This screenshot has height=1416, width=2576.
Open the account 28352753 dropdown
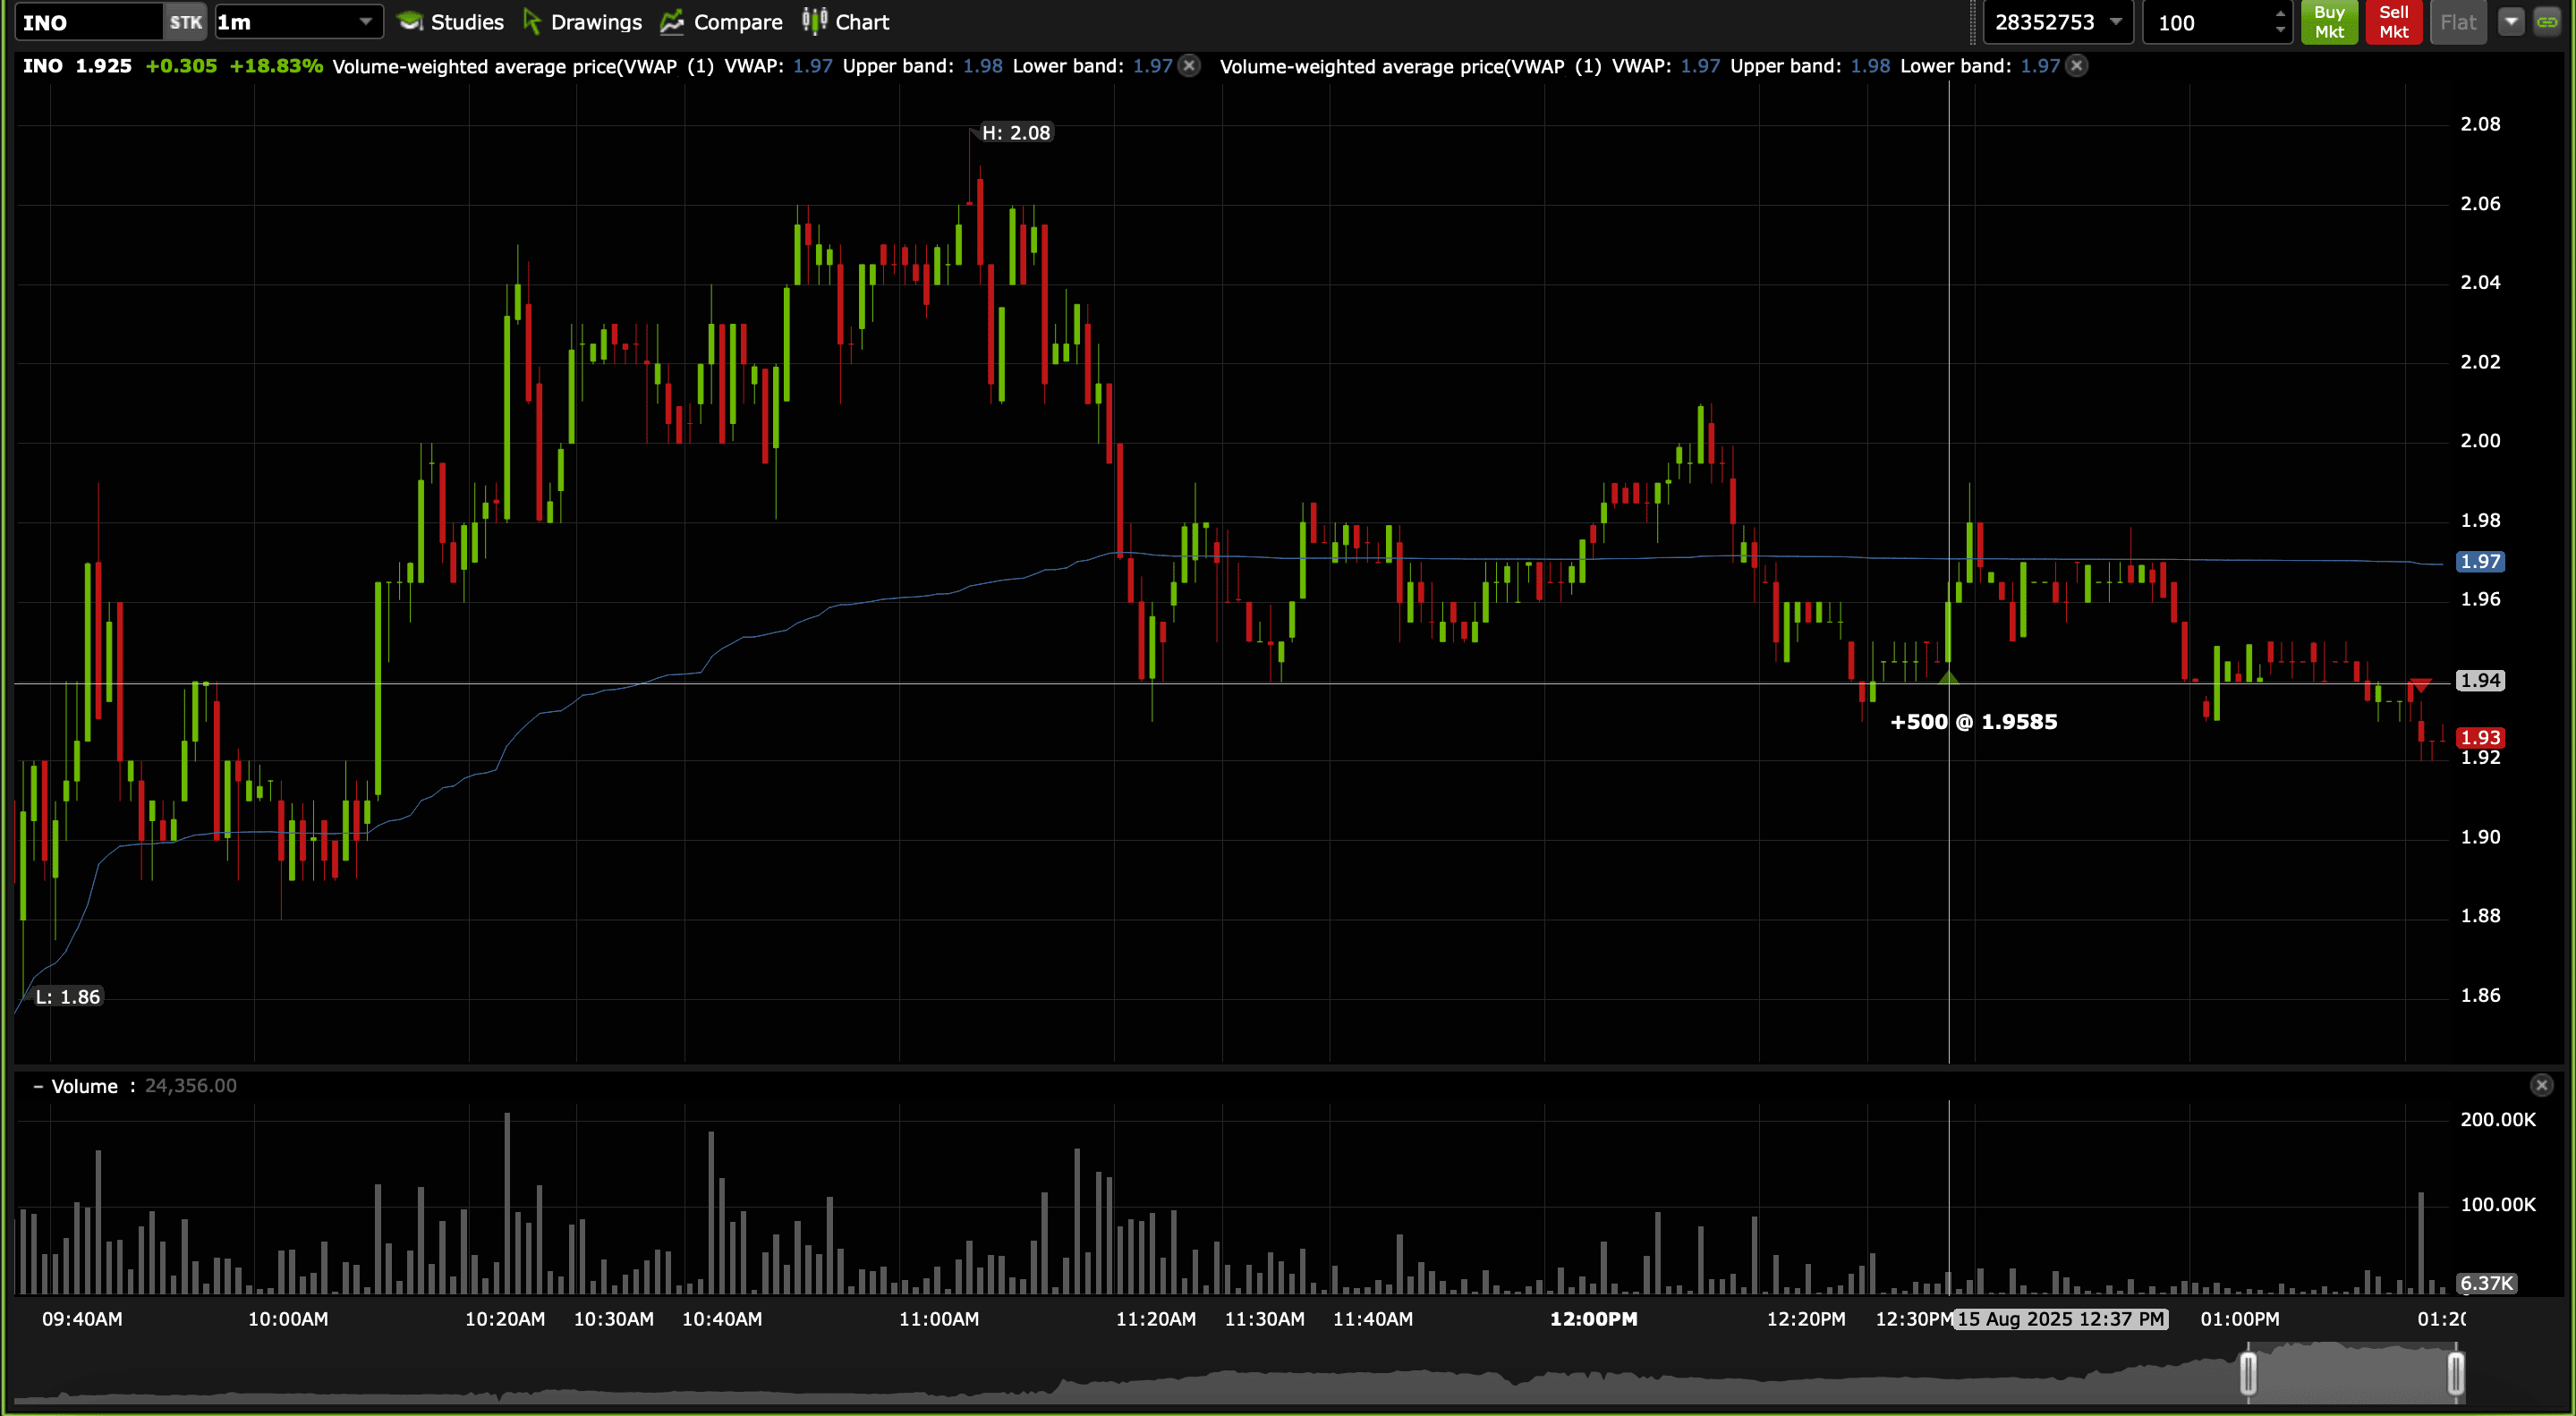(2115, 22)
